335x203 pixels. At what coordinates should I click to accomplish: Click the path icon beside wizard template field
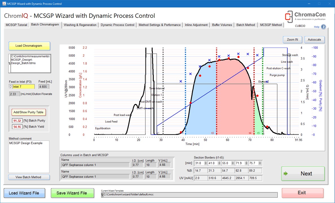[x=102, y=195]
